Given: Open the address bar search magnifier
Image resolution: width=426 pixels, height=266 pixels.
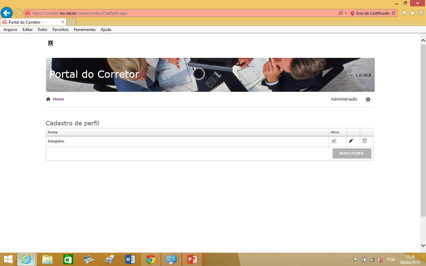Looking at the screenshot, I should point(340,13).
